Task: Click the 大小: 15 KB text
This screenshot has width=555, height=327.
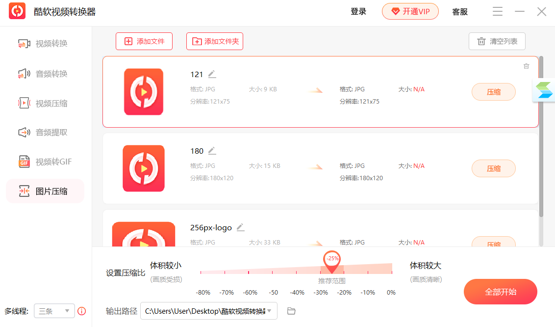Action: [264, 166]
